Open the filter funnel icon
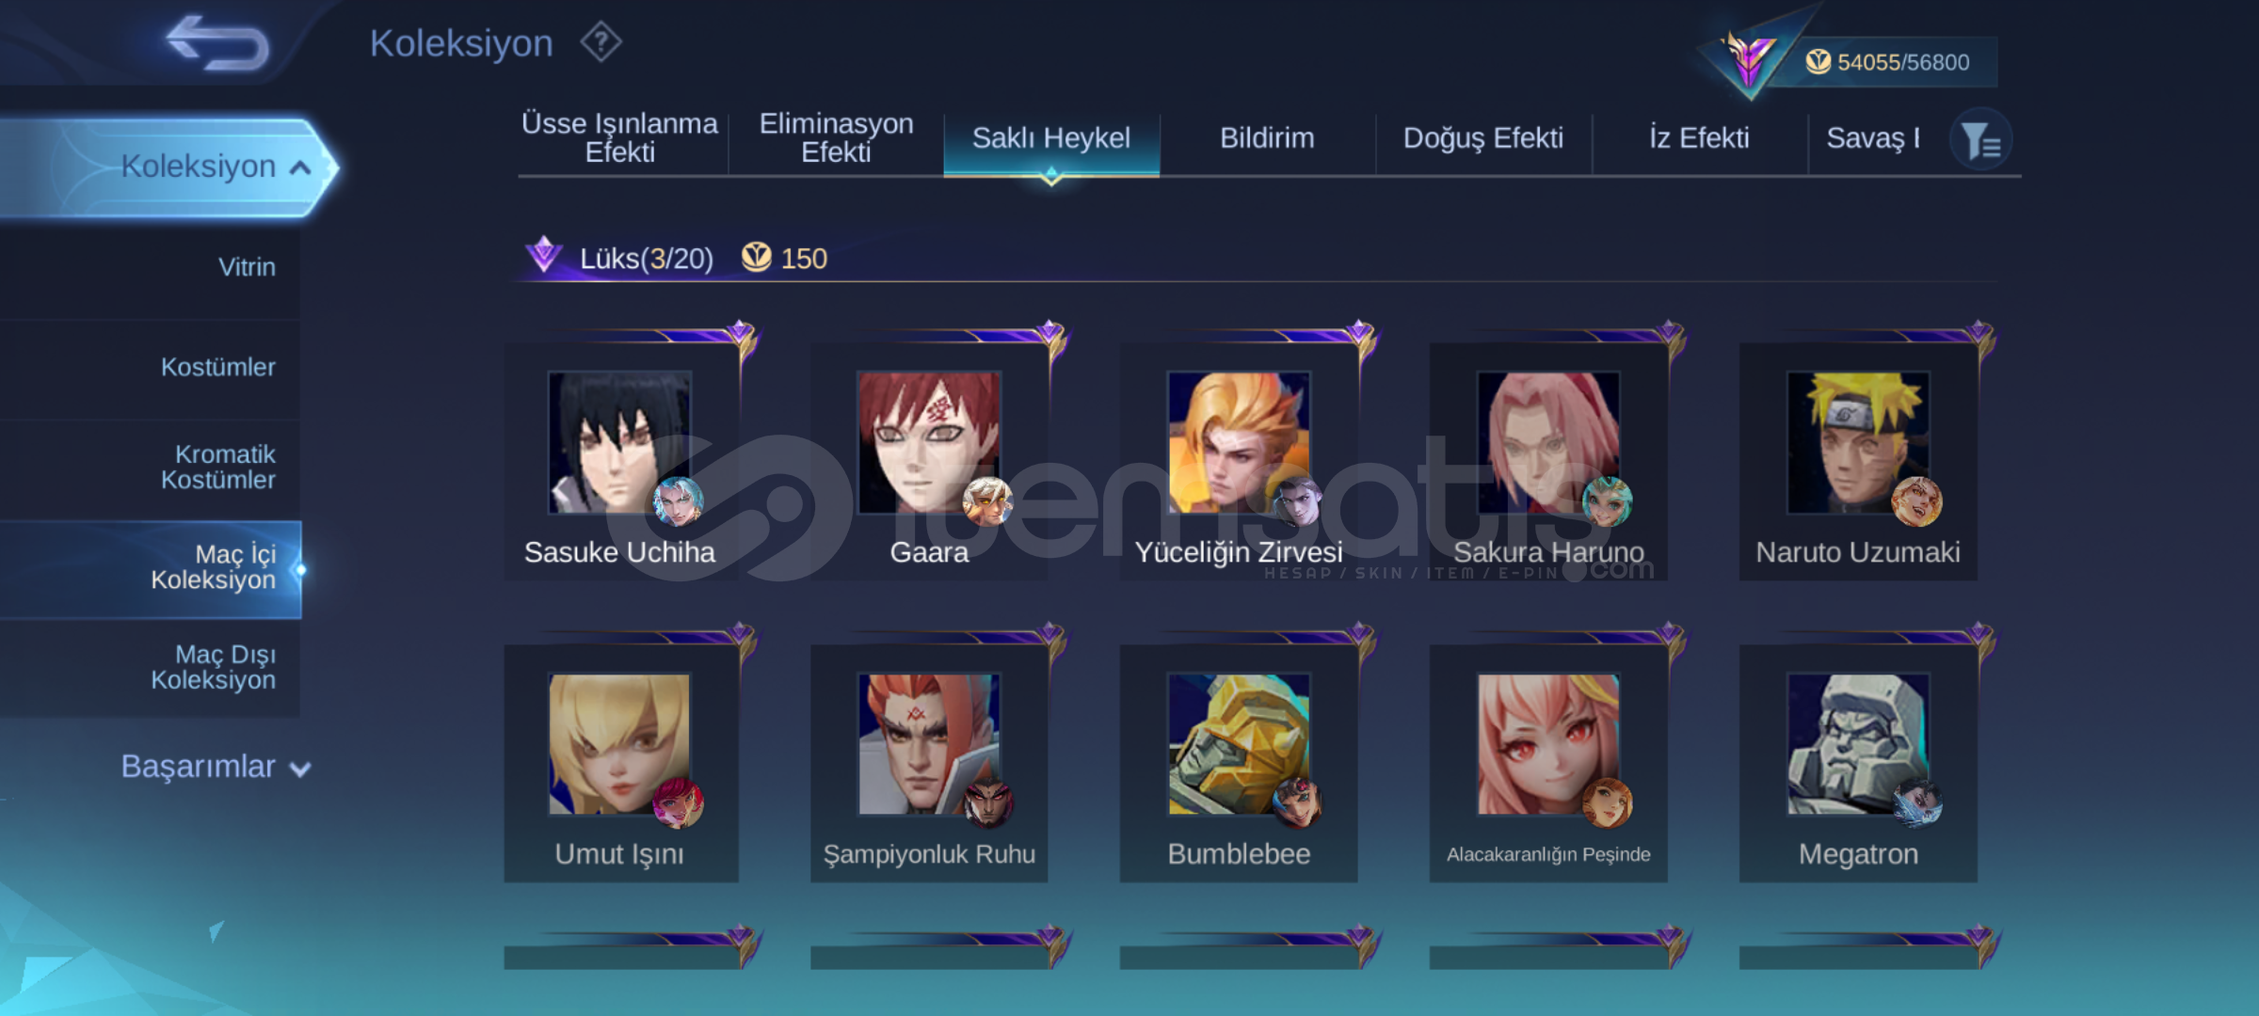 point(1981,140)
